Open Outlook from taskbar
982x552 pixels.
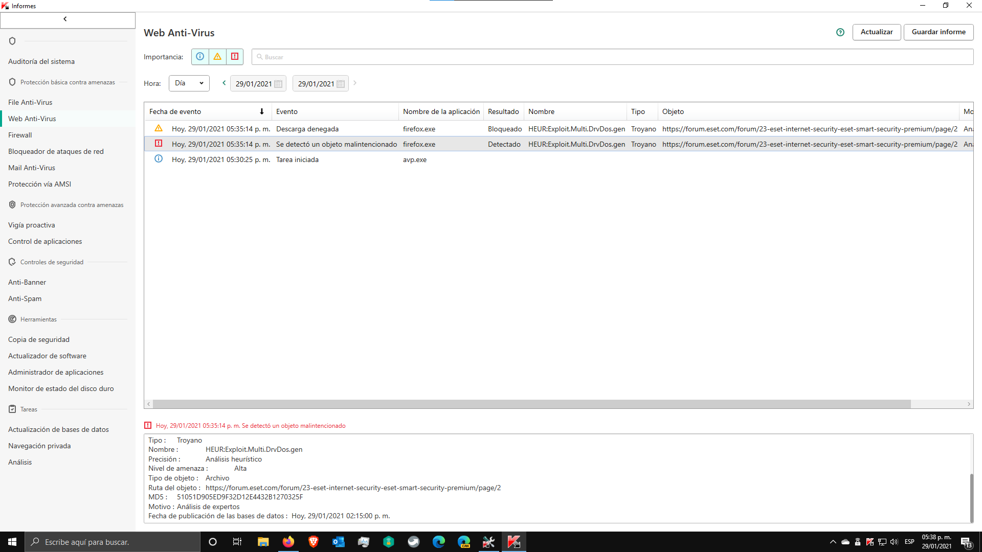[339, 542]
